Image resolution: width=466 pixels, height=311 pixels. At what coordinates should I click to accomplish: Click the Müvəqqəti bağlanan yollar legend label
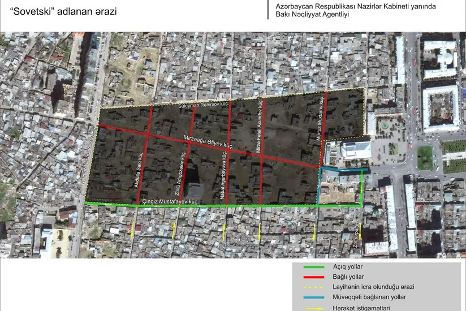[369, 297]
